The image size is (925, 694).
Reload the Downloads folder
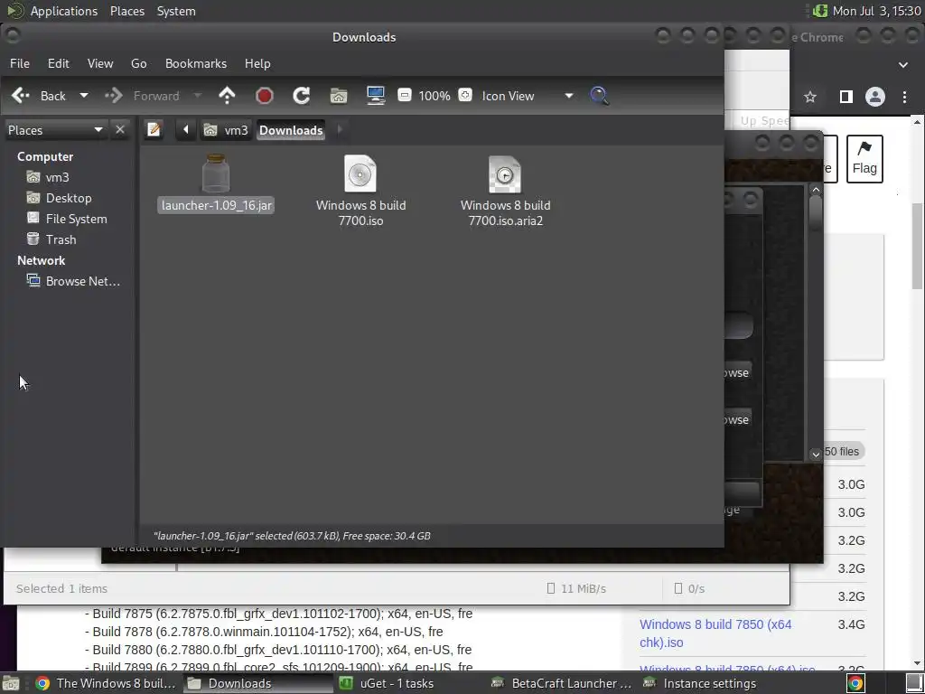302,96
